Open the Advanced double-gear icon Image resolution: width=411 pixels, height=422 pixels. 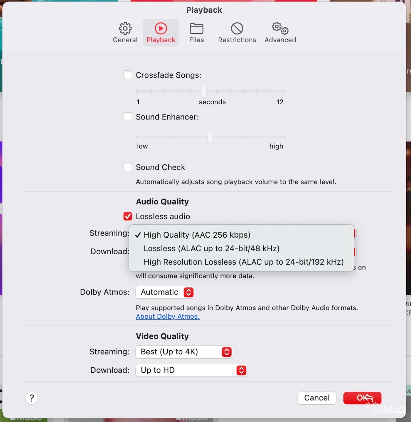pos(280,29)
